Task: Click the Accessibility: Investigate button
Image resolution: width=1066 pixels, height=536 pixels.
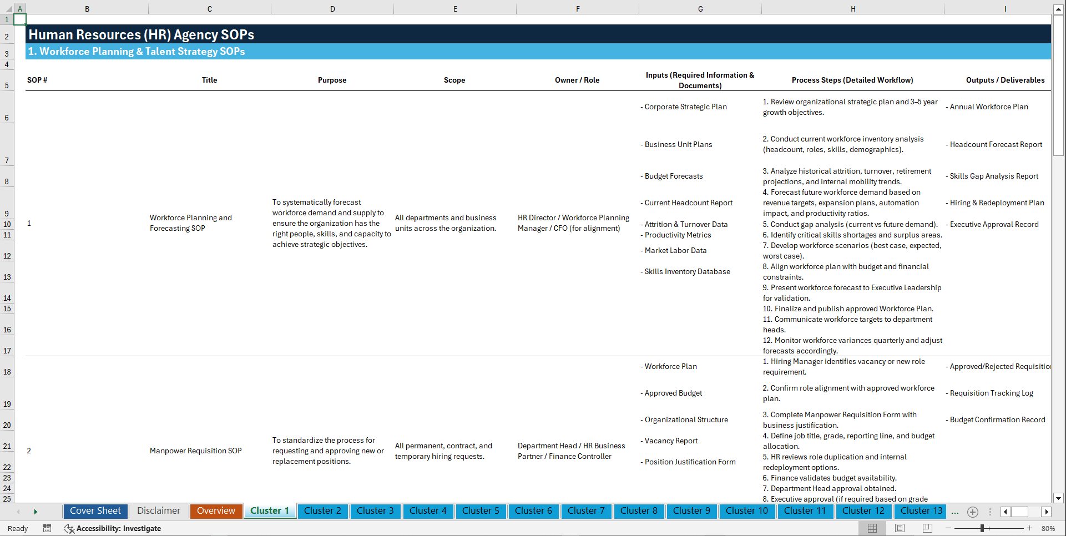Action: coord(113,528)
